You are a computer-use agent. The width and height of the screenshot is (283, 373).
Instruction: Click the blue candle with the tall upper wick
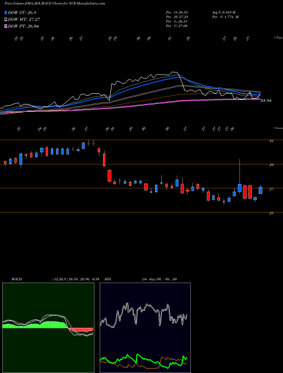[x=239, y=188]
